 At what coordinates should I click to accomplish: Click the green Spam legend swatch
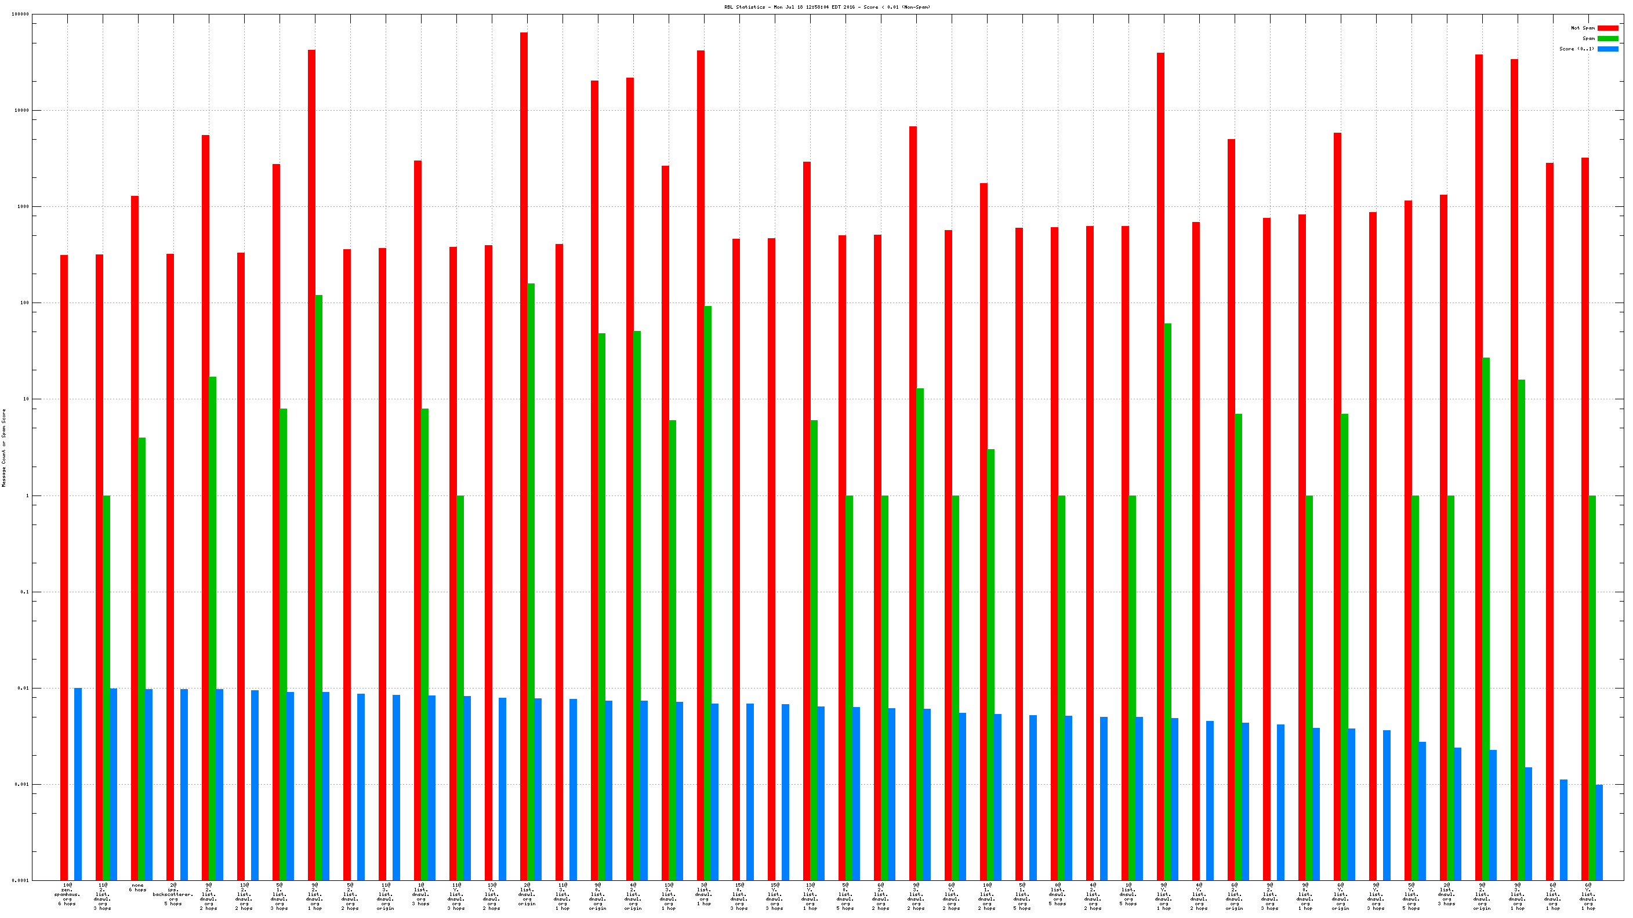click(1607, 39)
